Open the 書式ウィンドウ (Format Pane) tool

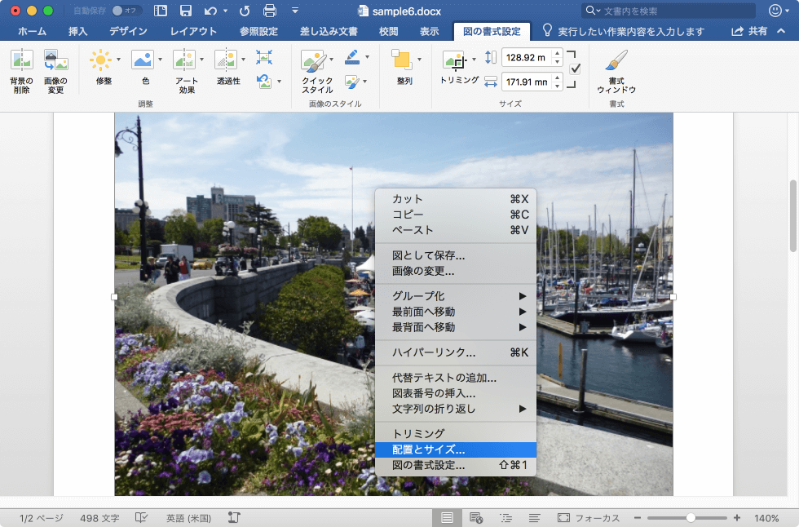pos(616,62)
